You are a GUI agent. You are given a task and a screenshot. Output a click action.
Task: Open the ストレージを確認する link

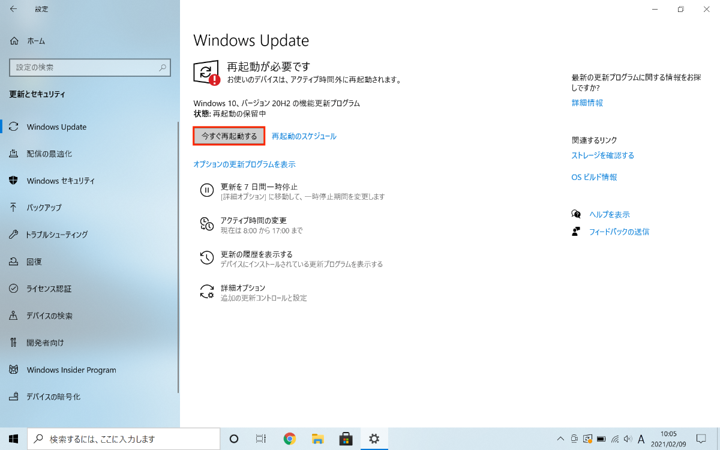coord(603,155)
